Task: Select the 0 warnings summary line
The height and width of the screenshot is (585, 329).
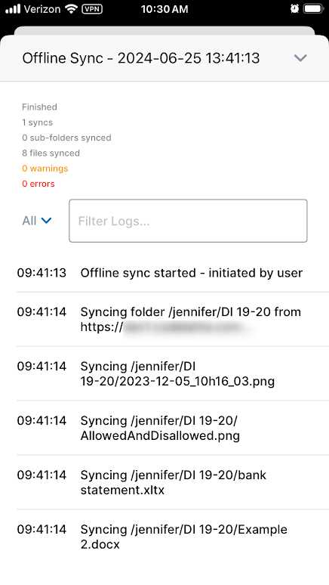Action: coord(45,169)
